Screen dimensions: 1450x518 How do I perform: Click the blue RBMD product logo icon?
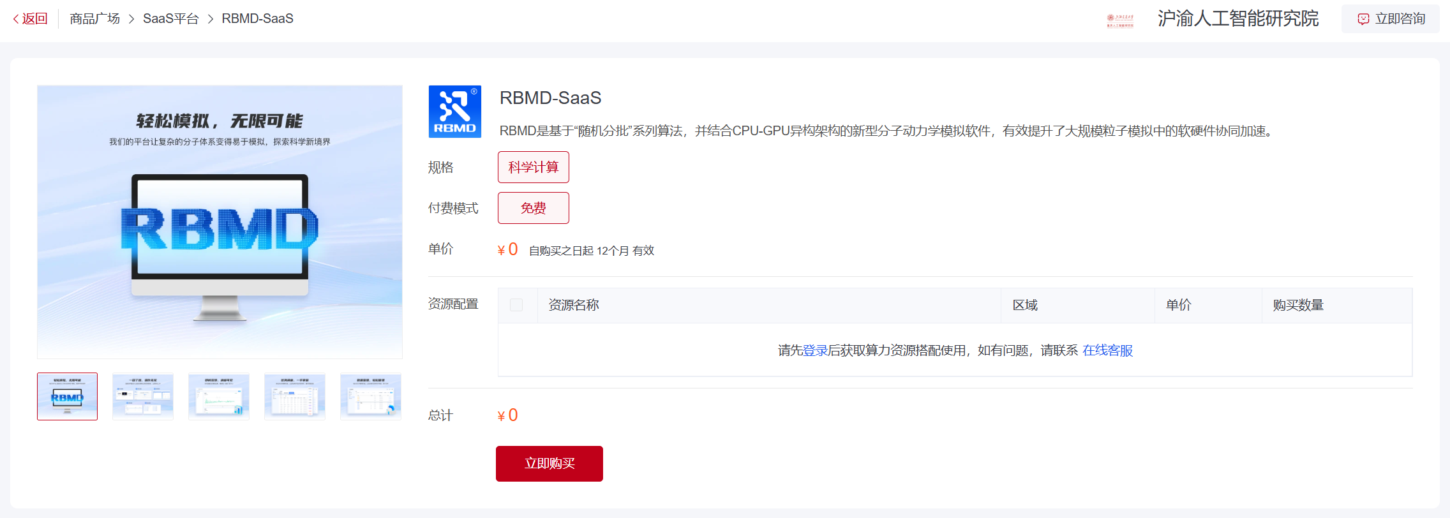click(x=454, y=112)
